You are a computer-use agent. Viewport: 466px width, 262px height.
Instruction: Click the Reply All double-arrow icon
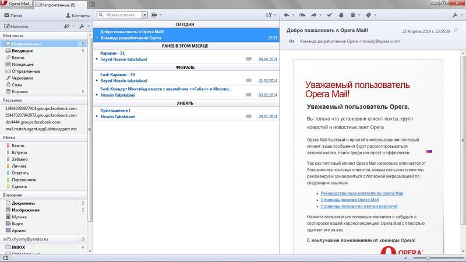tap(302, 15)
